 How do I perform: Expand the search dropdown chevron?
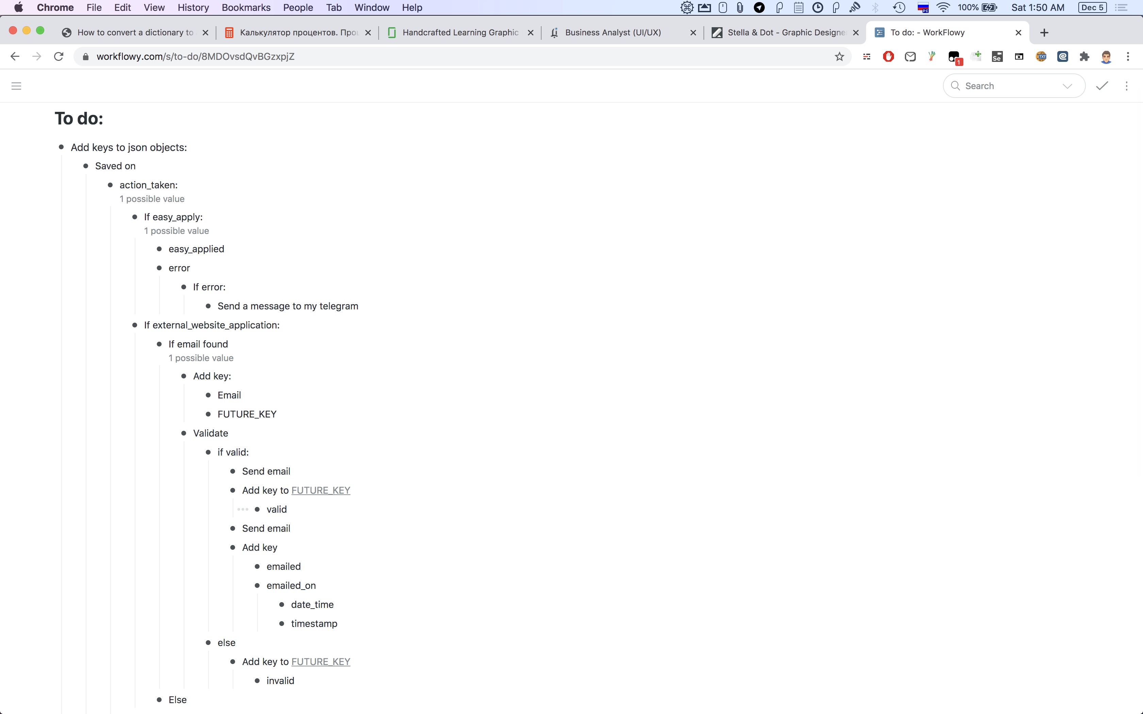click(1067, 86)
